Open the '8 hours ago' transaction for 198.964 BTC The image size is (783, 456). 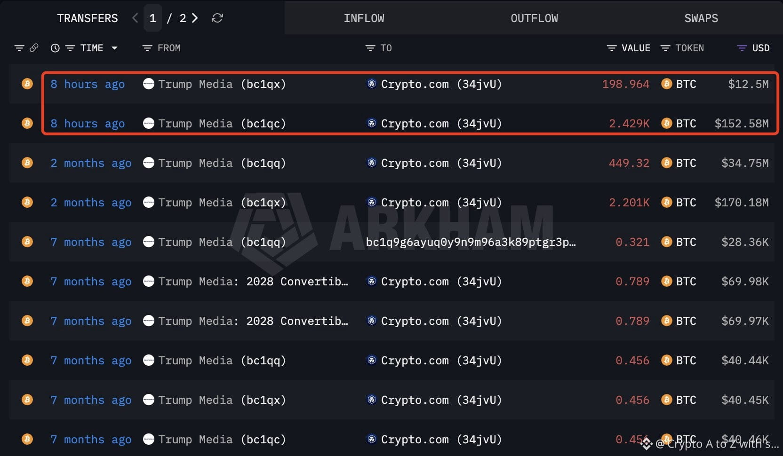coord(88,84)
